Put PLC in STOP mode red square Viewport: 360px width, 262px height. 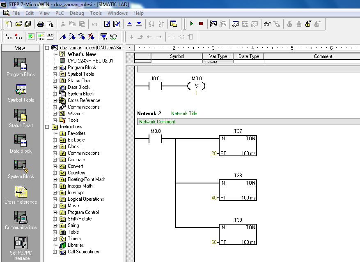coord(201,24)
